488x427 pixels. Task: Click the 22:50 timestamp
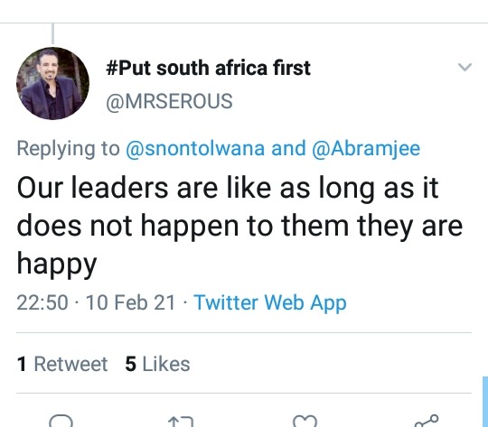point(42,302)
